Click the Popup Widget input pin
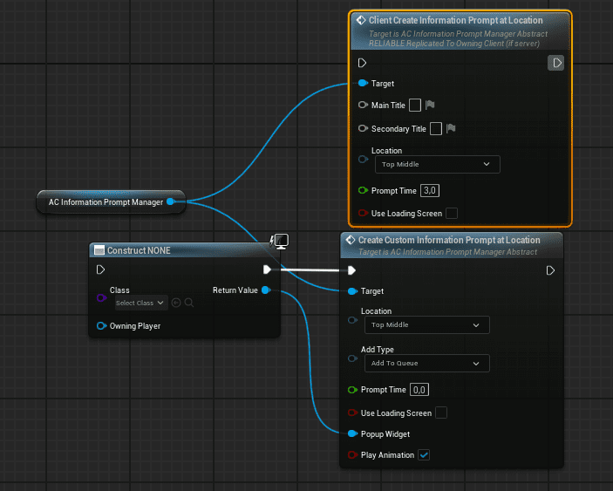This screenshot has width=613, height=491. coord(352,433)
